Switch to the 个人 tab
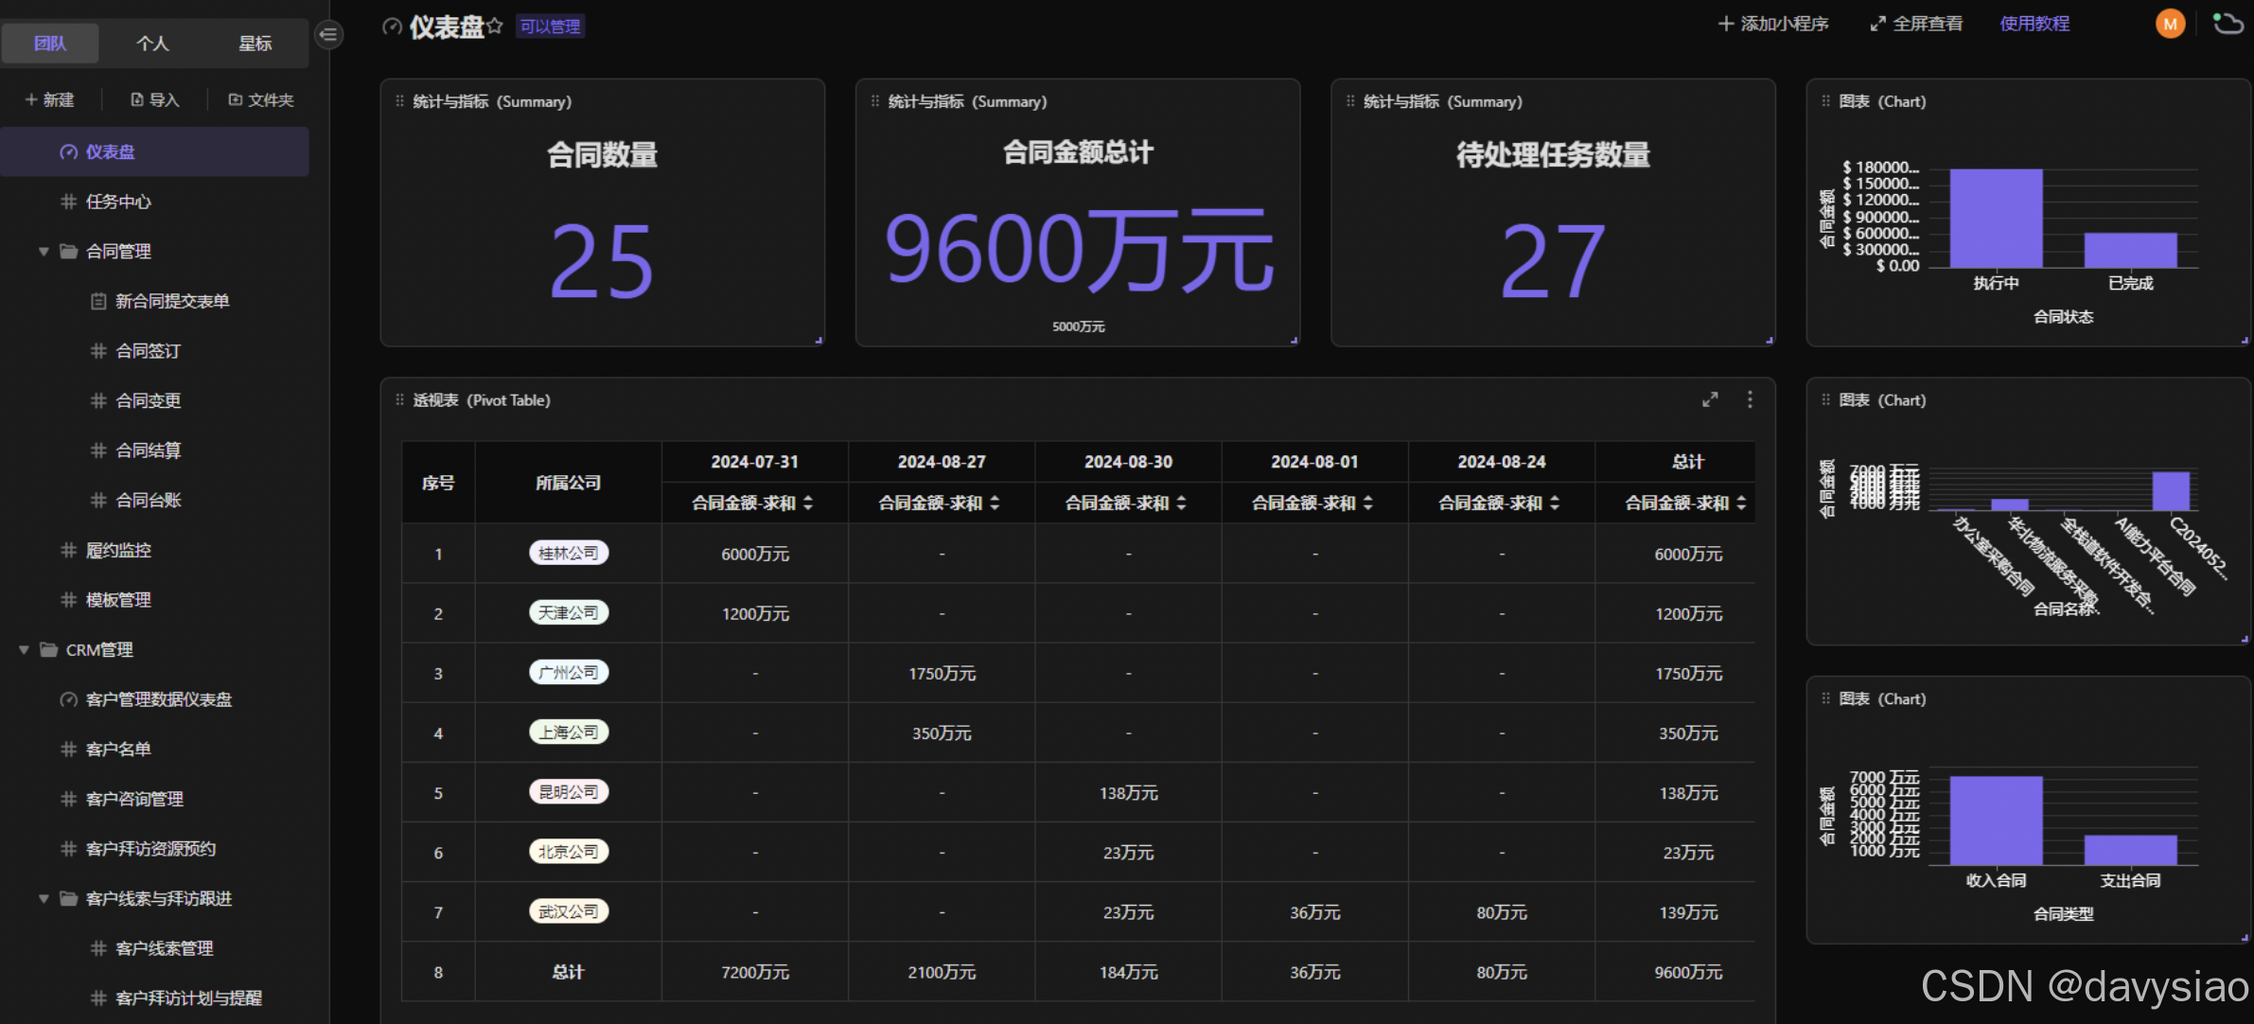Screen dimensions: 2254x1024 click(152, 44)
